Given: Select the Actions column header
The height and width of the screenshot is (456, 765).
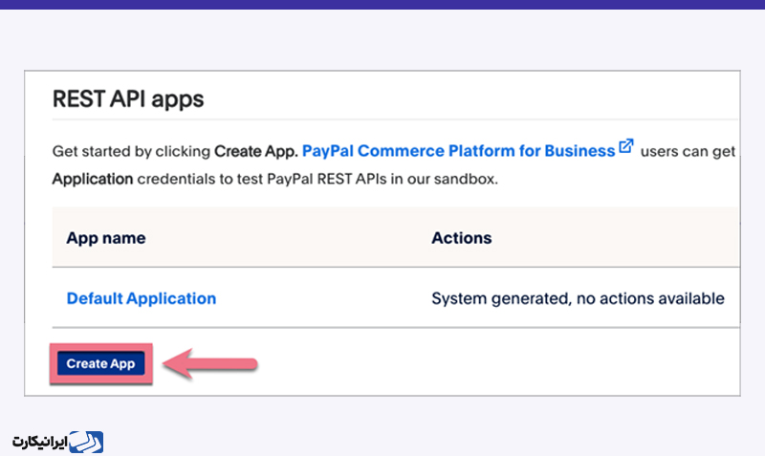Looking at the screenshot, I should (x=462, y=238).
